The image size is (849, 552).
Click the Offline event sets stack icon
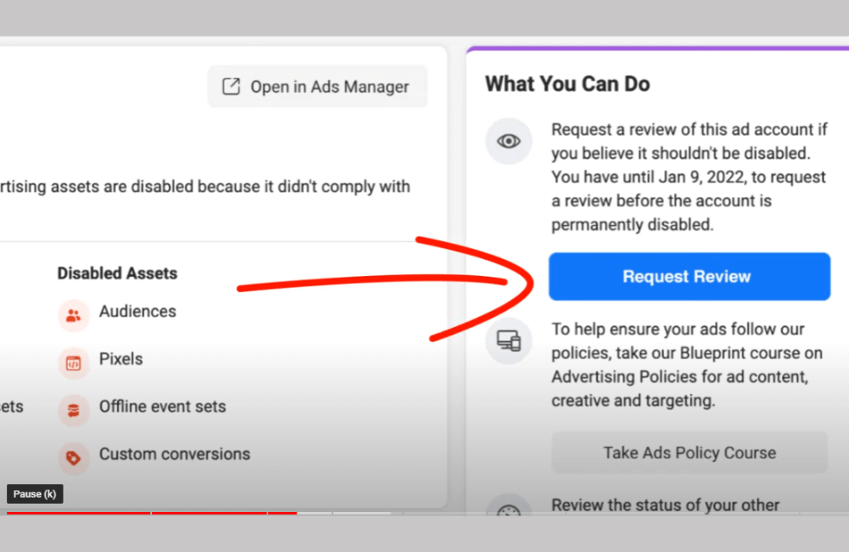pos(74,411)
